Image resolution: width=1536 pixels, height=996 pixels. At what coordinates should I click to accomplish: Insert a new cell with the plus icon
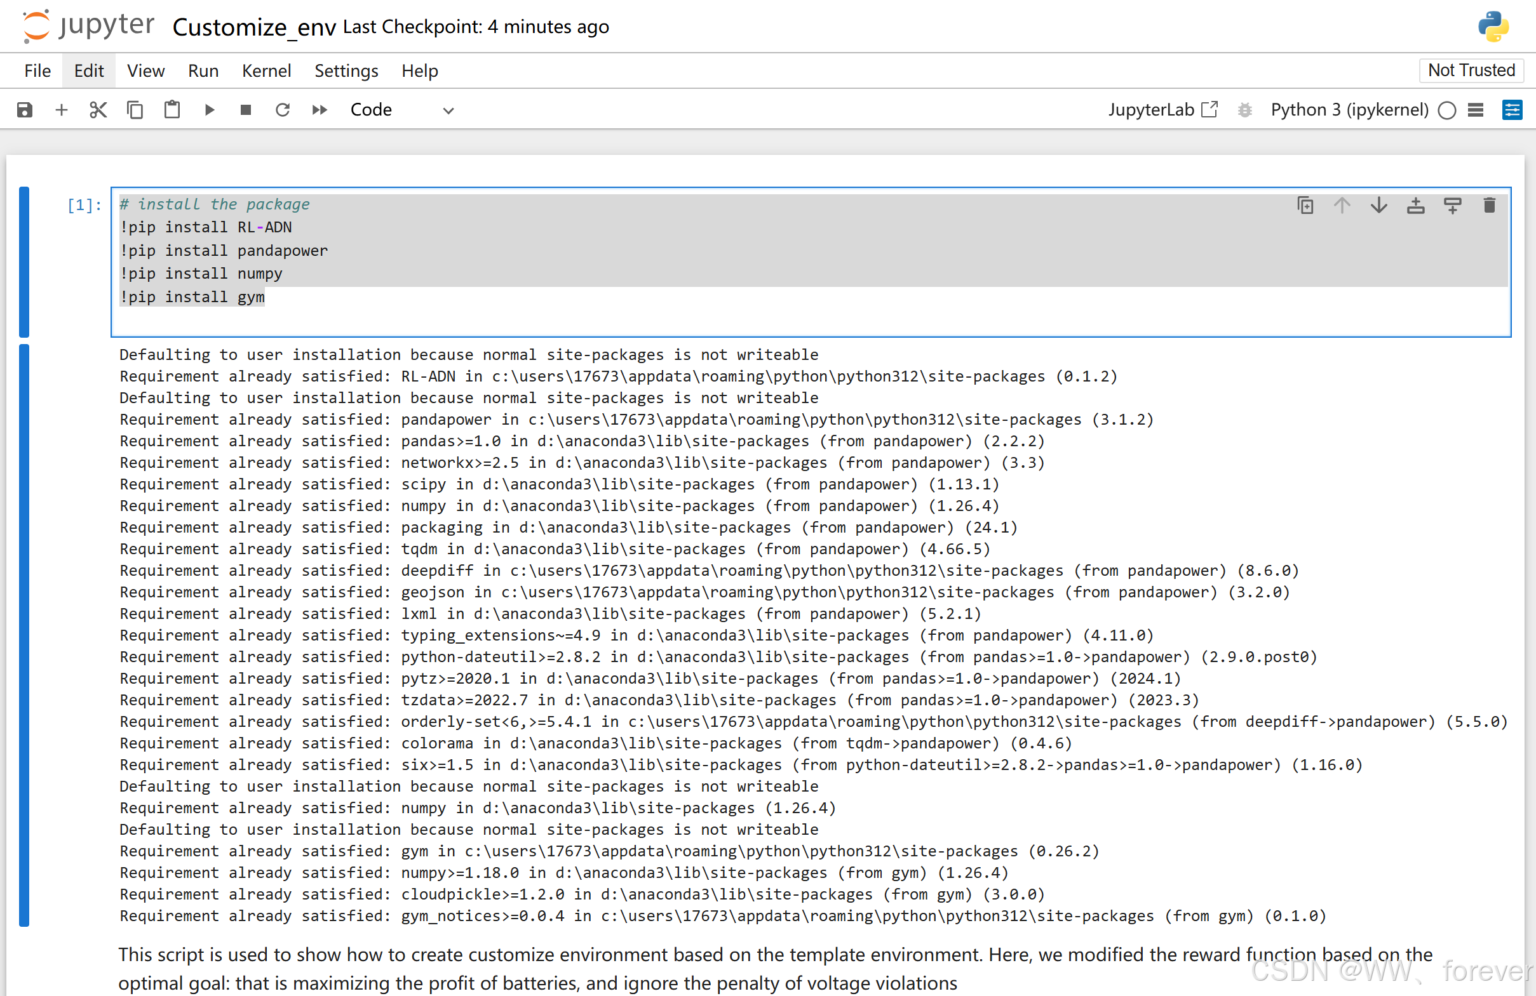pyautogui.click(x=62, y=110)
